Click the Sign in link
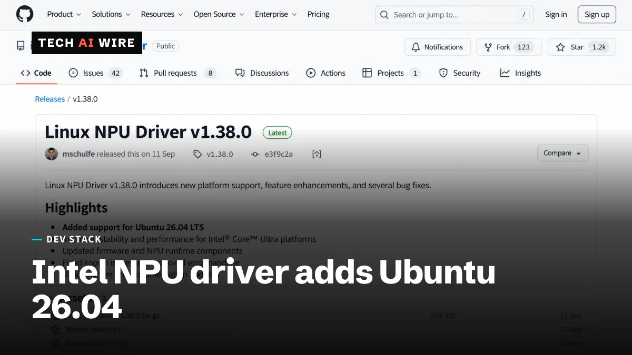Viewport: 632px width, 355px height. click(x=556, y=15)
